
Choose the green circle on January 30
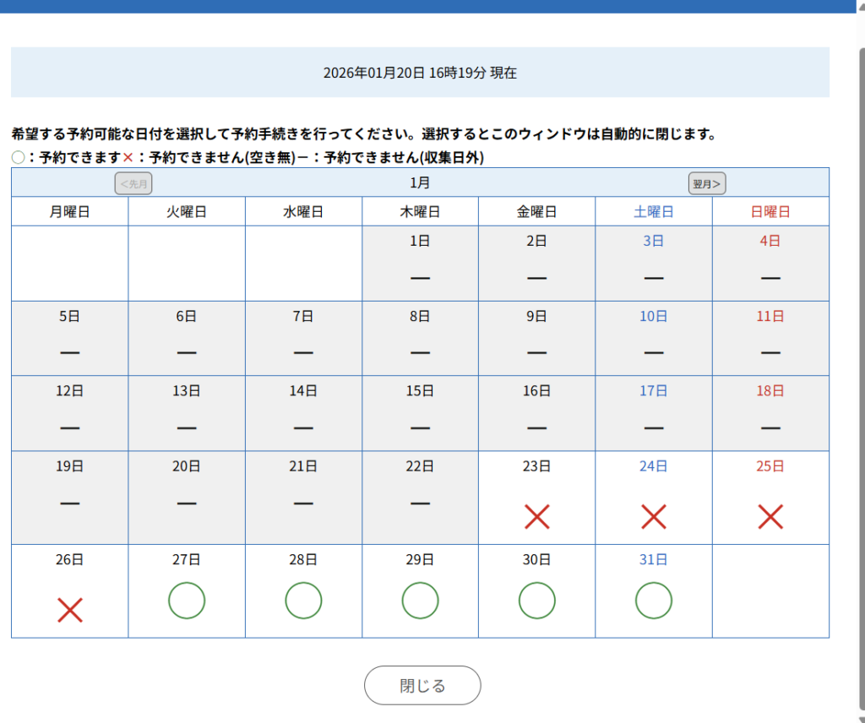pyautogui.click(x=536, y=601)
